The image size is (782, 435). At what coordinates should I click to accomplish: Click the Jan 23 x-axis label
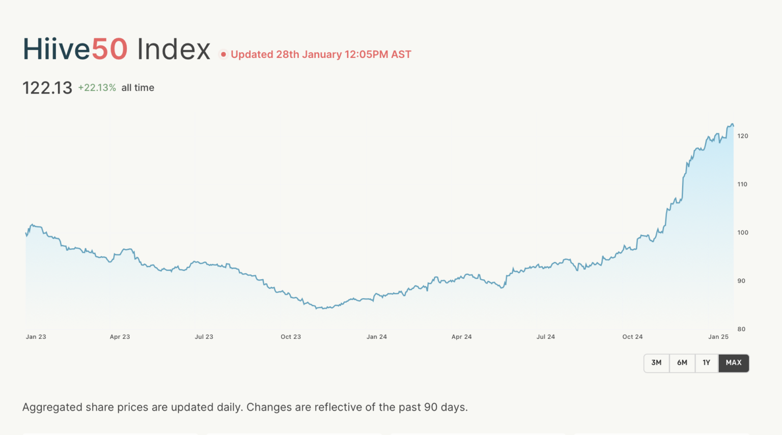tap(36, 337)
